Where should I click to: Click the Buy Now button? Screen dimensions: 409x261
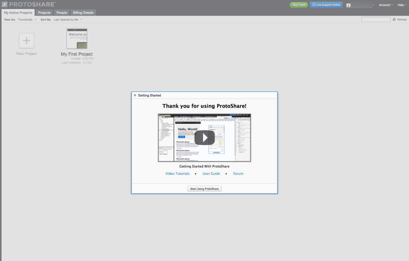pyautogui.click(x=299, y=5)
